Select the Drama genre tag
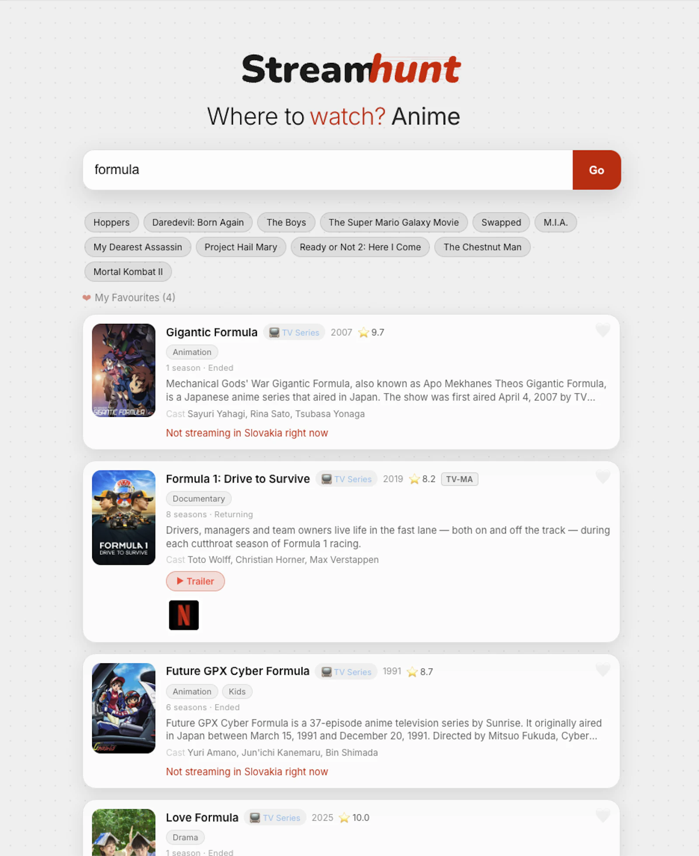699x856 pixels. [185, 837]
